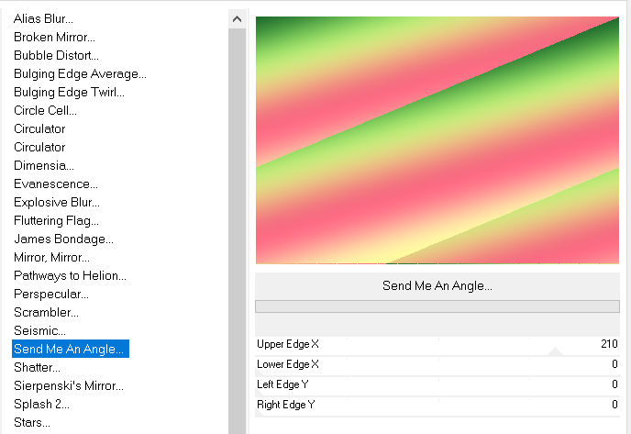The width and height of the screenshot is (631, 434).
Task: Choose Broken Mirror from the filter list
Action: coord(54,37)
